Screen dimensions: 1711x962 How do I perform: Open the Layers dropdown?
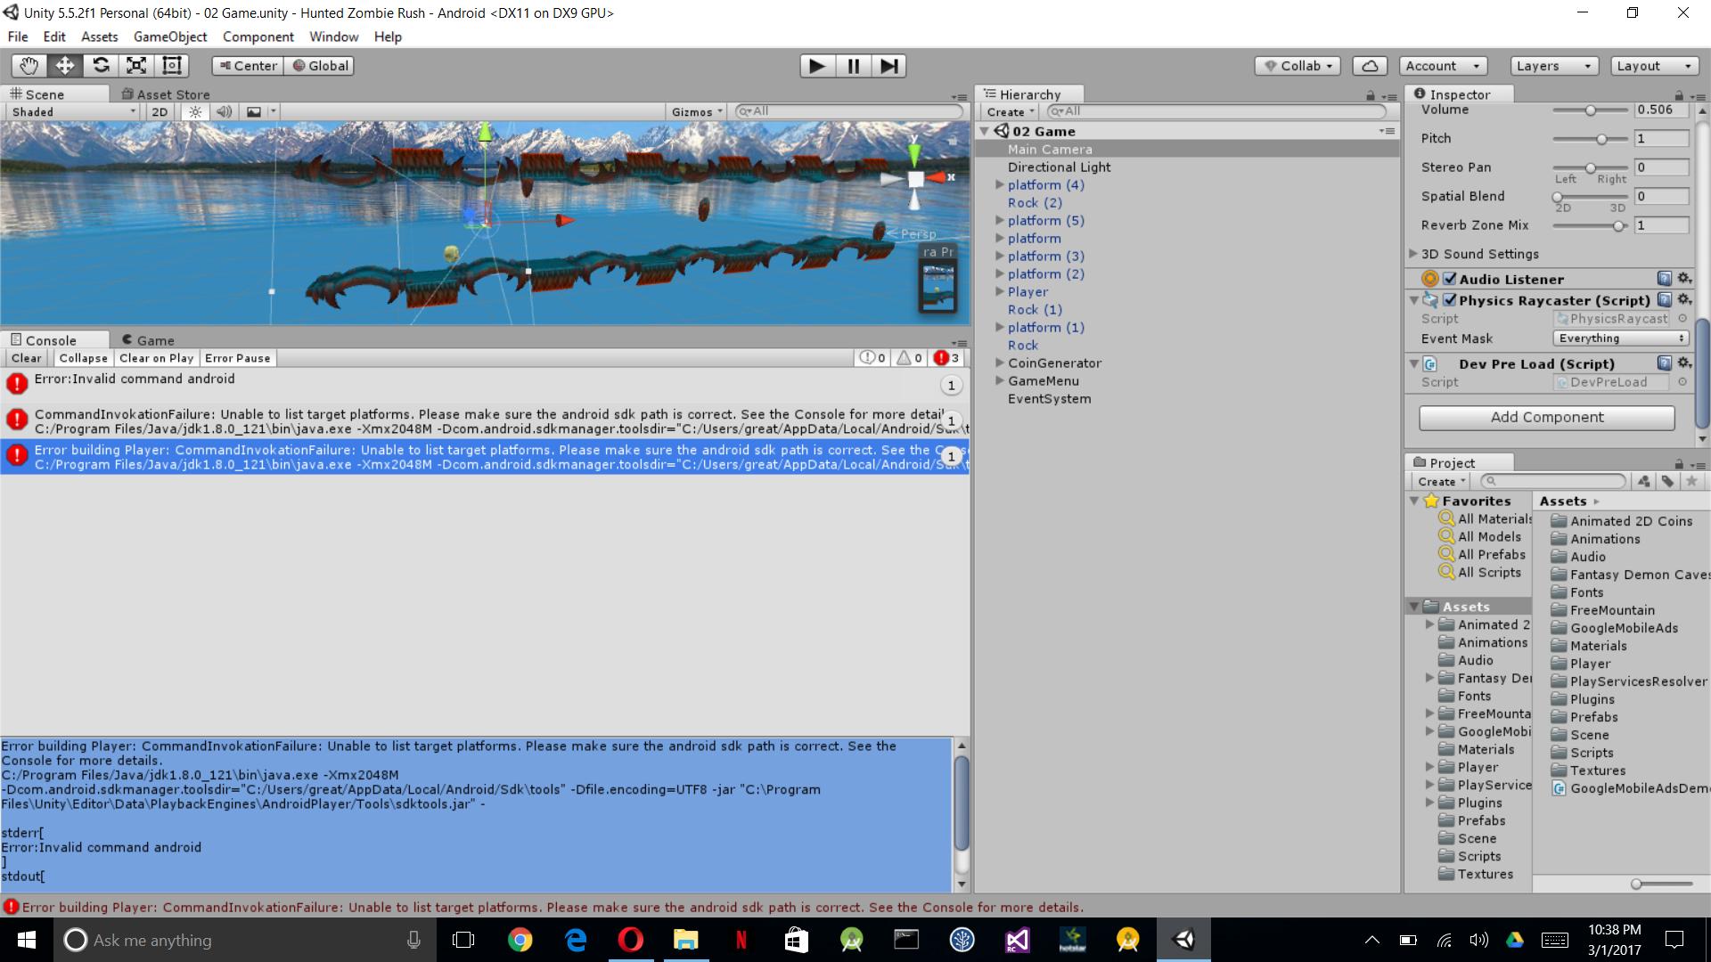[x=1553, y=66]
